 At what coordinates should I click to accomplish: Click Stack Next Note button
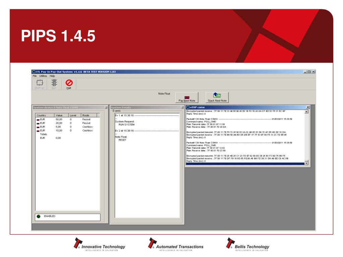click(217, 97)
